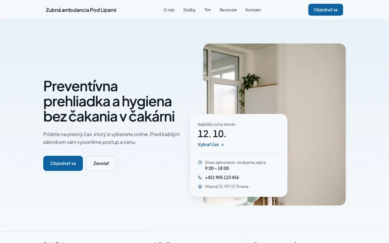Viewport: 389px width, 243px height.
Task: Call the number +421 905 123 456
Action: coord(222,177)
